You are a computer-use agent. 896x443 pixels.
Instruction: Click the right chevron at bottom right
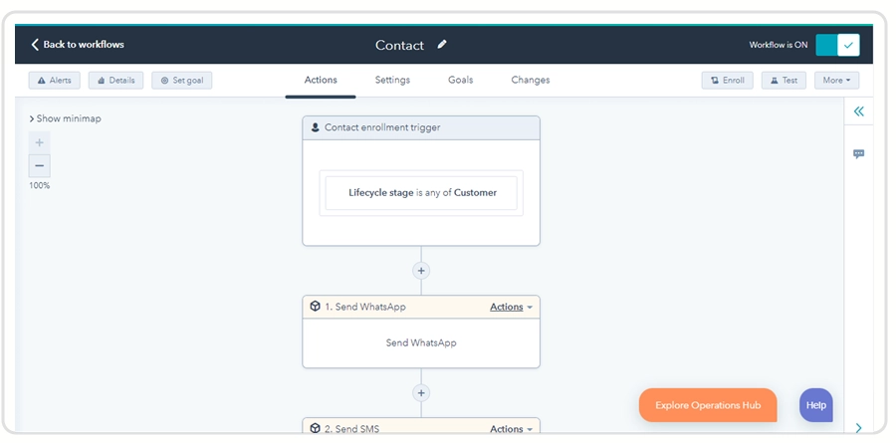click(x=859, y=427)
